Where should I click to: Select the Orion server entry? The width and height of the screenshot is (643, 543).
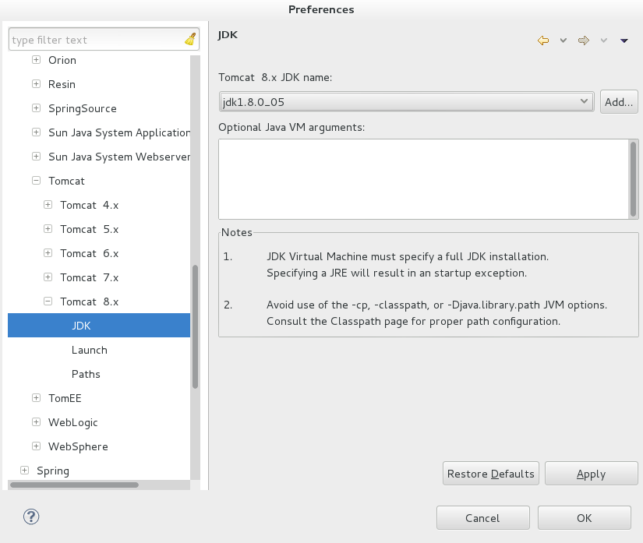point(62,60)
